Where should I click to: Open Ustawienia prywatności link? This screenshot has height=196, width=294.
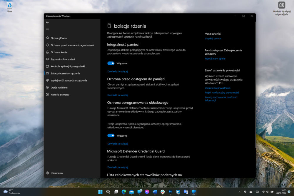pos(218,88)
